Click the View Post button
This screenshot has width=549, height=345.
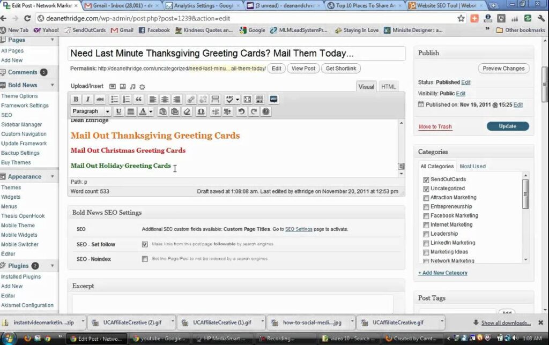(303, 69)
